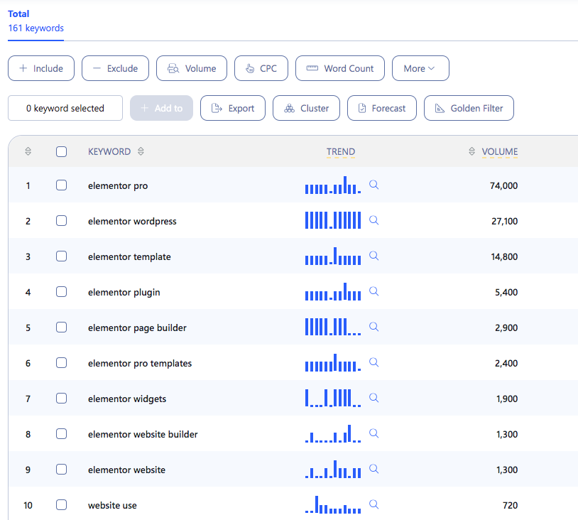Click the elementor wordpress trend chart
The image size is (578, 520).
(333, 220)
